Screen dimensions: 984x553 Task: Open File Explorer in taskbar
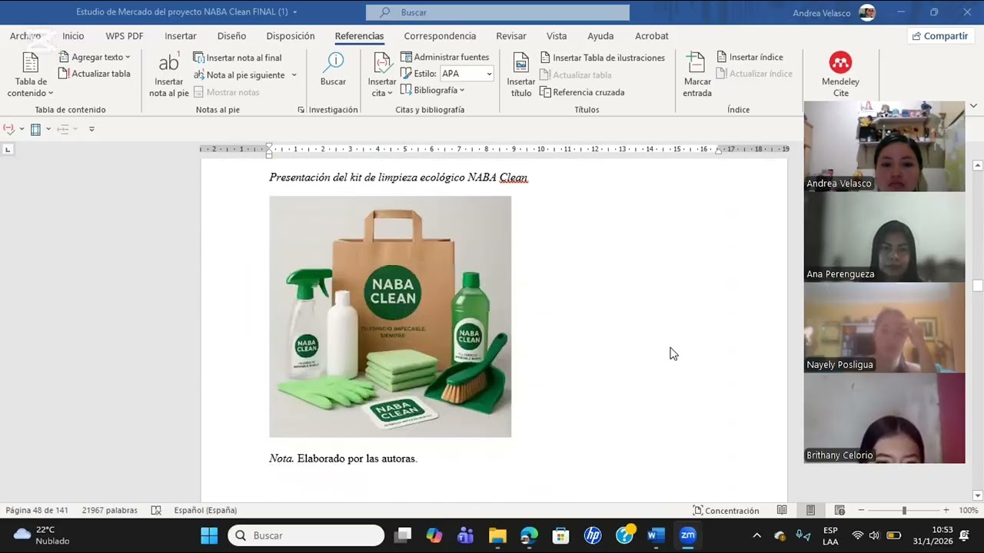coord(497,535)
